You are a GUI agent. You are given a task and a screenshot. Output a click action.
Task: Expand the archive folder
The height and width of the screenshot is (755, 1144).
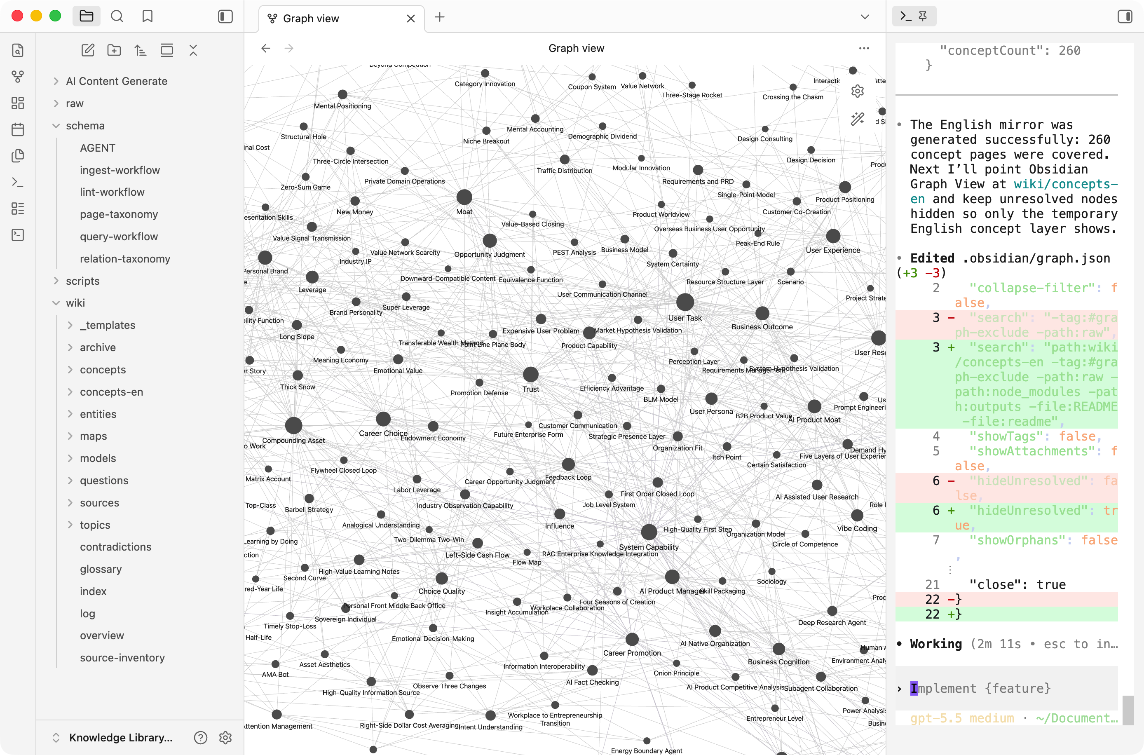(98, 347)
